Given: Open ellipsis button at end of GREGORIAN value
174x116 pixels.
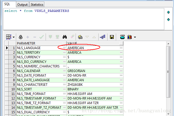Looking at the screenshot, I should coord(121,71).
